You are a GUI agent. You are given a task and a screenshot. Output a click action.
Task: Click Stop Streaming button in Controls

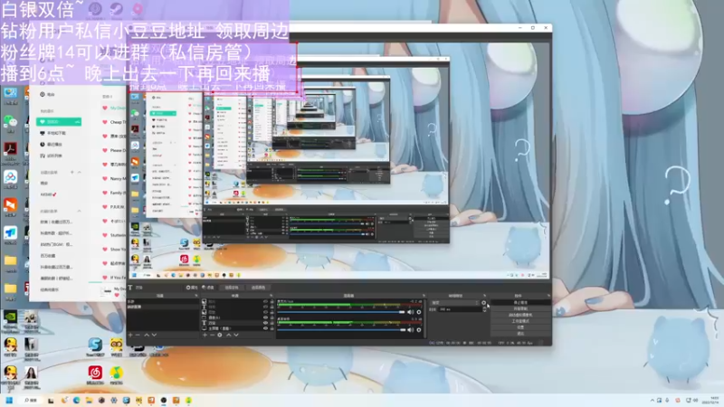[521, 303]
